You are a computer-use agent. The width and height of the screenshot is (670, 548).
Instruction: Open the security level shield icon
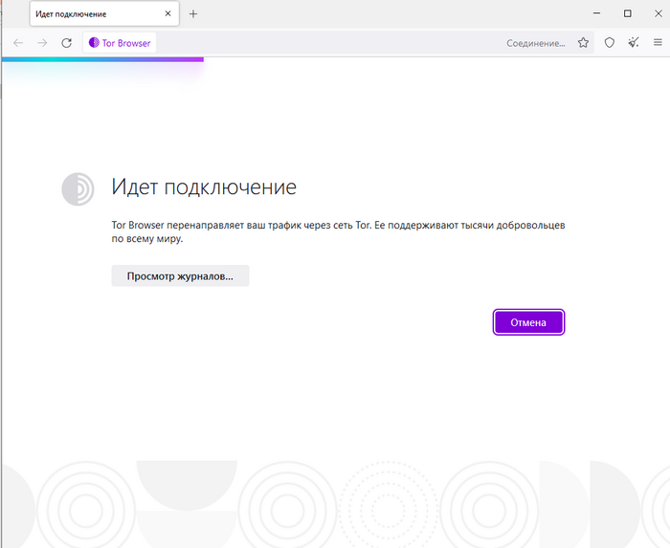(610, 43)
